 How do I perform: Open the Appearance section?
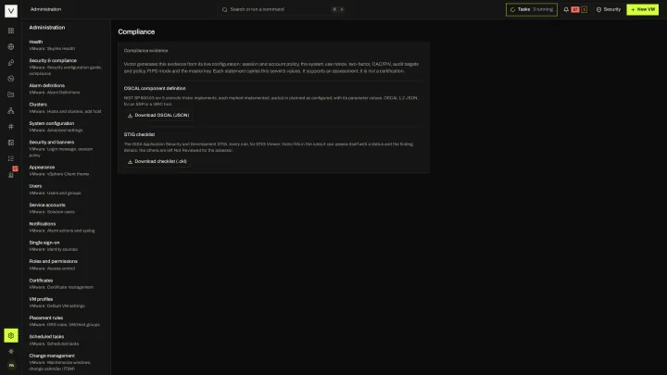[66, 170]
